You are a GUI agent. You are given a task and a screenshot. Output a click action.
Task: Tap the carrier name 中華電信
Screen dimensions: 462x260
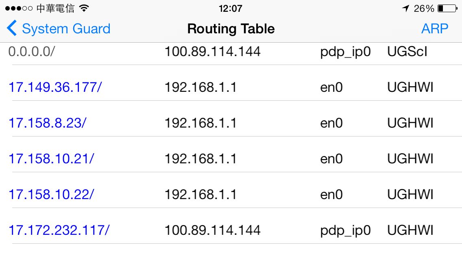pos(55,8)
